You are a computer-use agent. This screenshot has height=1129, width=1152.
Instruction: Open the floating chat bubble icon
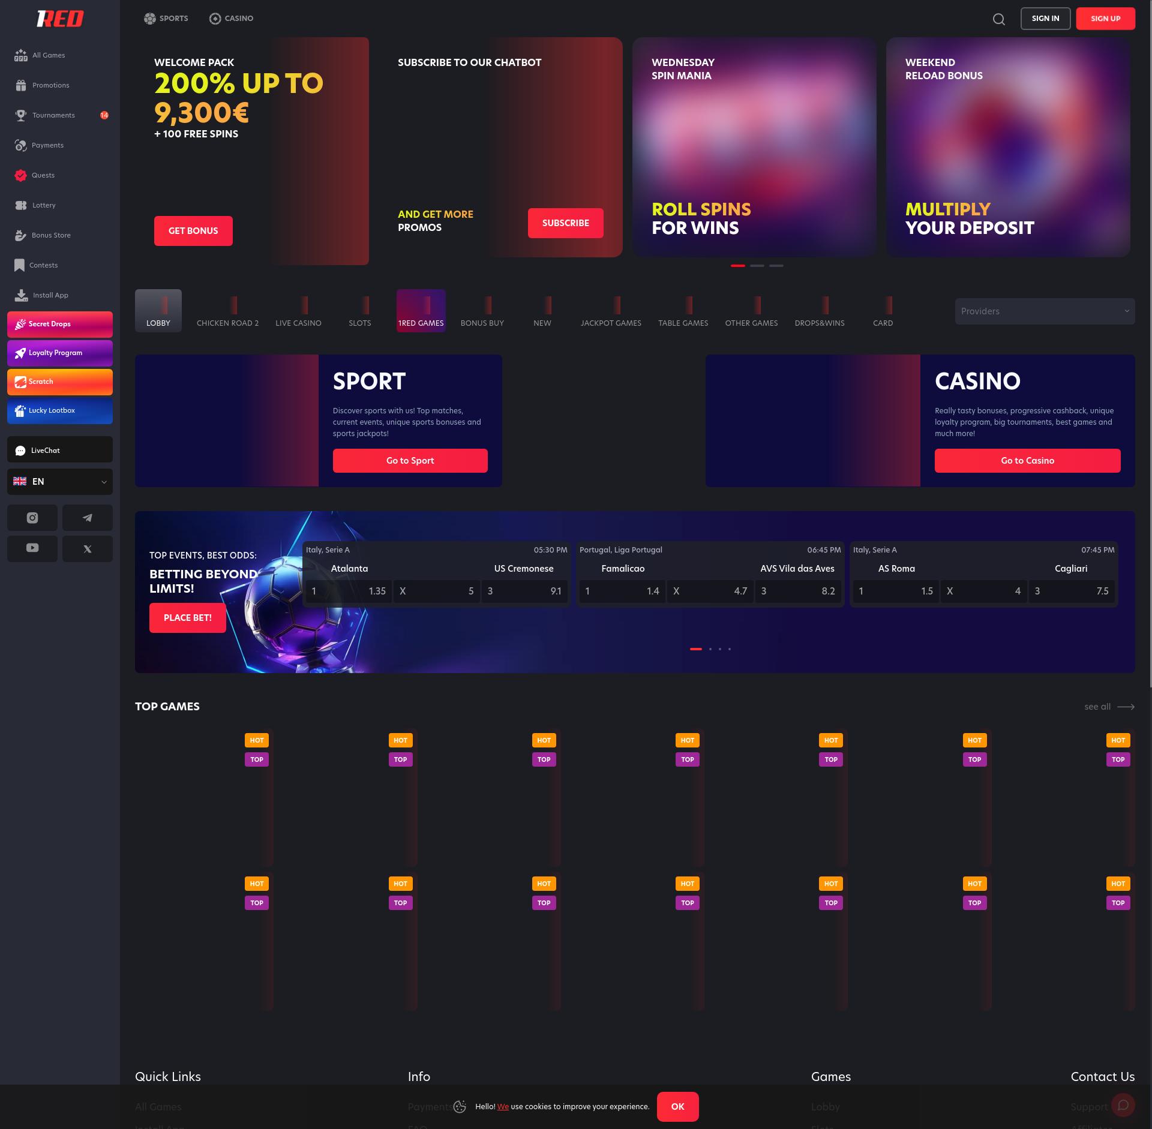(x=1123, y=1105)
